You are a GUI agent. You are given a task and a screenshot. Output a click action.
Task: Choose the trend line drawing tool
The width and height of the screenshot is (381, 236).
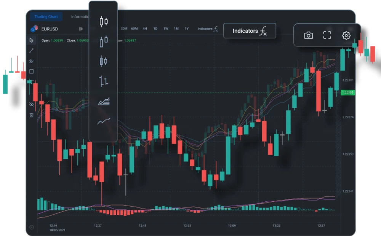31,51
